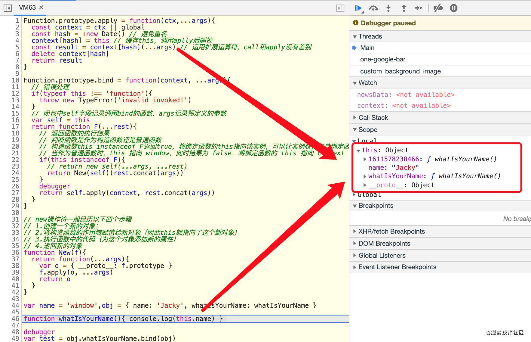The height and width of the screenshot is (342, 531).
Task: Step over next function call
Action: (x=373, y=8)
